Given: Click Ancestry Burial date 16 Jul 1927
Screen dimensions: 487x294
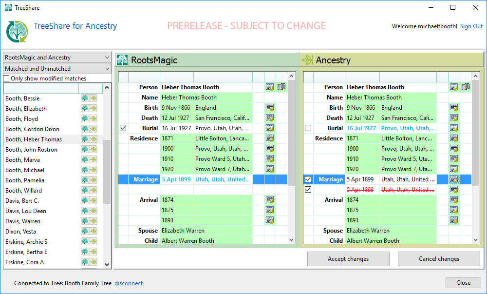Looking at the screenshot, I should (361, 128).
